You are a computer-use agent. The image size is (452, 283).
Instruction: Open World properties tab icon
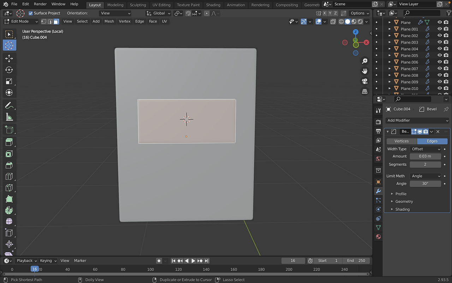(378, 159)
